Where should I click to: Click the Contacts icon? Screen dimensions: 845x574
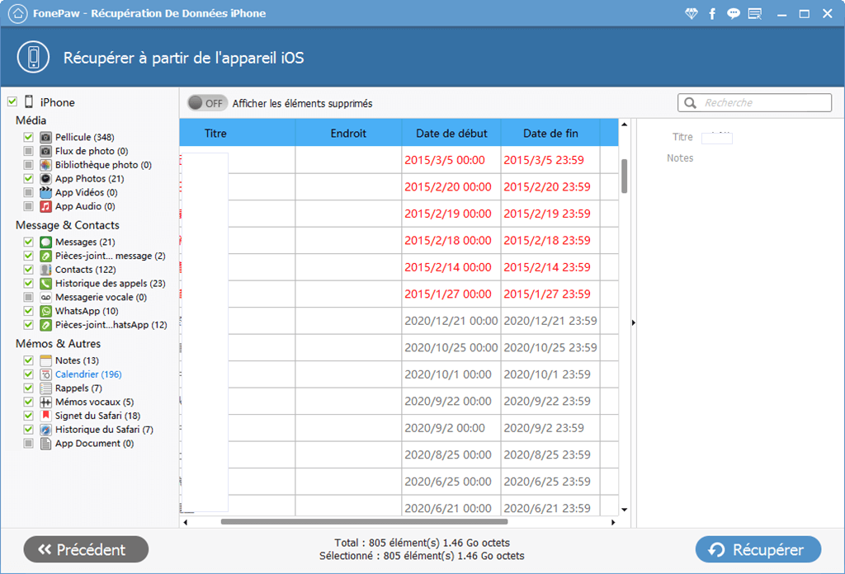pyautogui.click(x=46, y=270)
